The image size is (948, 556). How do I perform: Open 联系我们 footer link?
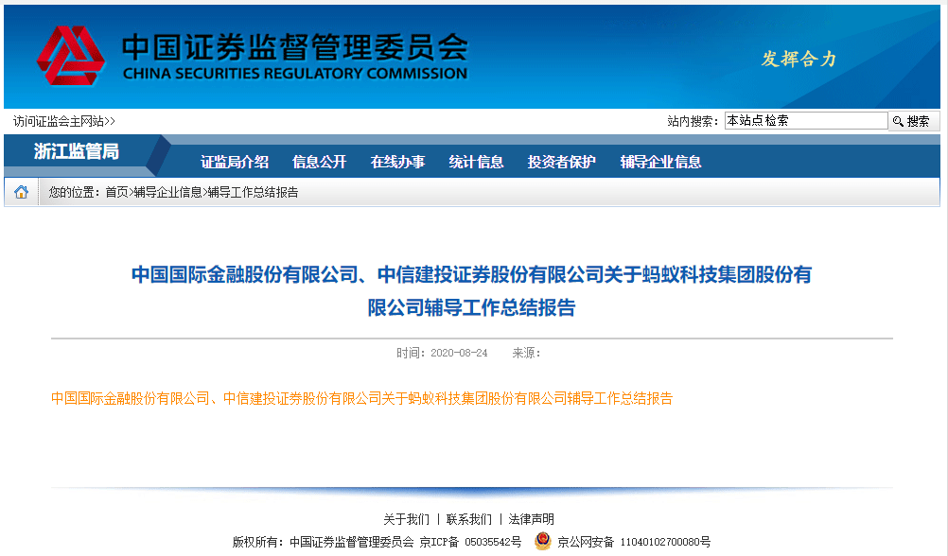[469, 519]
